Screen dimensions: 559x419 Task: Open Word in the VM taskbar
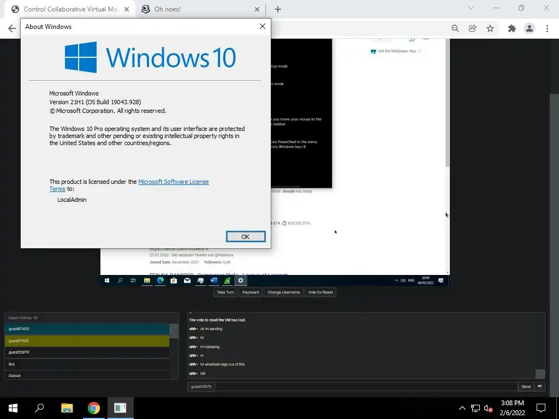[x=214, y=280]
